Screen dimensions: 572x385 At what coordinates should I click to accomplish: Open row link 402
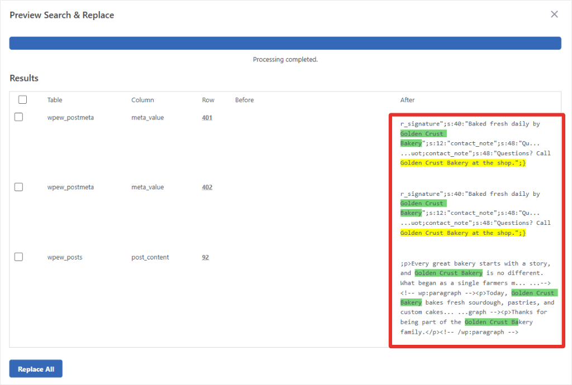(207, 187)
